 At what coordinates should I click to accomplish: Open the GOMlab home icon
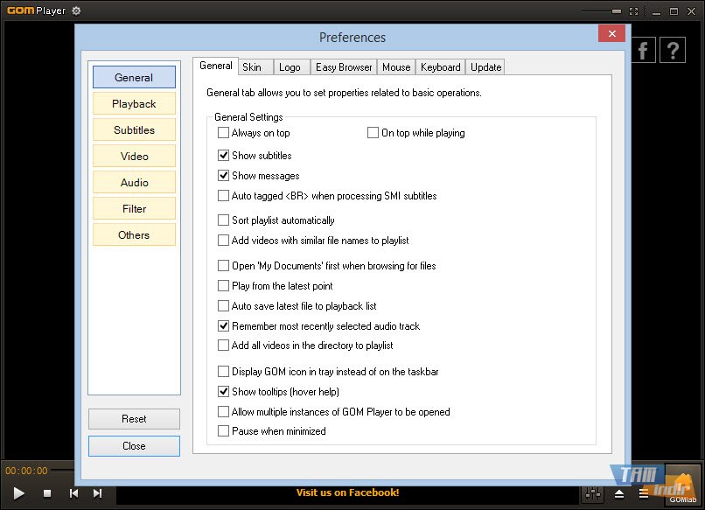682,486
